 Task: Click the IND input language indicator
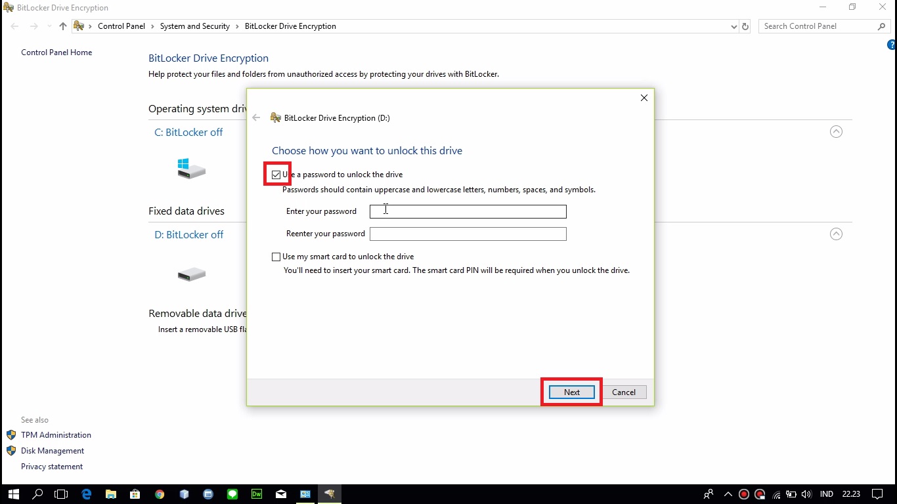pos(827,494)
